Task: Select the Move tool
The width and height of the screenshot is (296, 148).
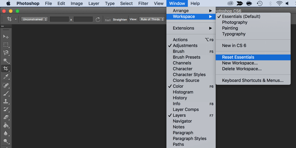Action: click(6, 36)
